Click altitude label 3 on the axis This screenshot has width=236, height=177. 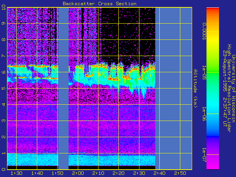tap(4, 121)
